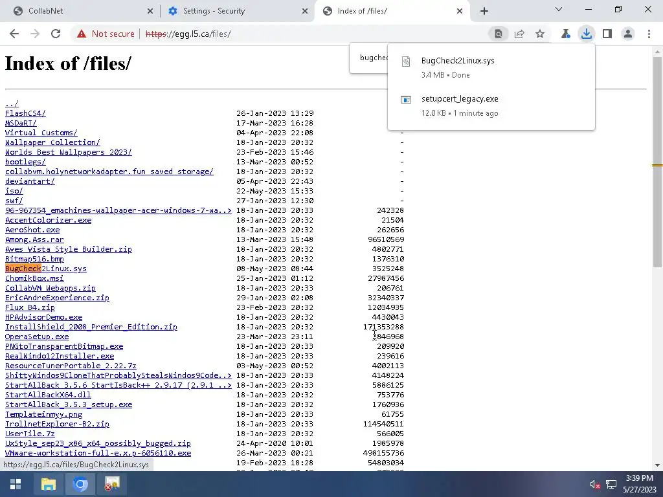The image size is (663, 497).
Task: Share this page via the share icon
Action: click(x=519, y=34)
